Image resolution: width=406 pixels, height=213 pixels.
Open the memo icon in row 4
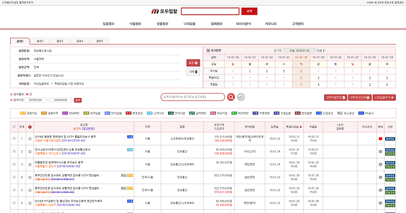381,177
